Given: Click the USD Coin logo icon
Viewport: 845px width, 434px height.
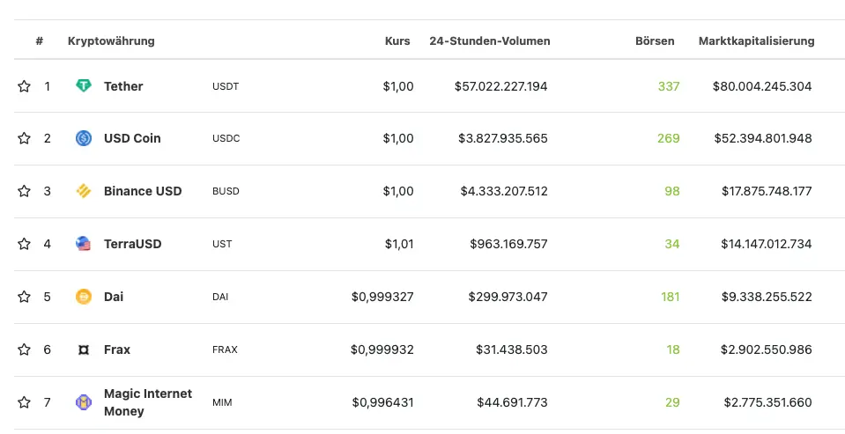Looking at the screenshot, I should click(84, 138).
